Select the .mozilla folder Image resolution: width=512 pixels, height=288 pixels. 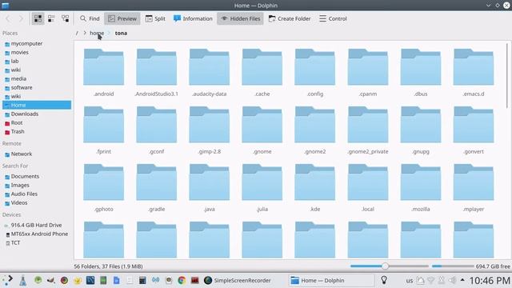point(421,188)
